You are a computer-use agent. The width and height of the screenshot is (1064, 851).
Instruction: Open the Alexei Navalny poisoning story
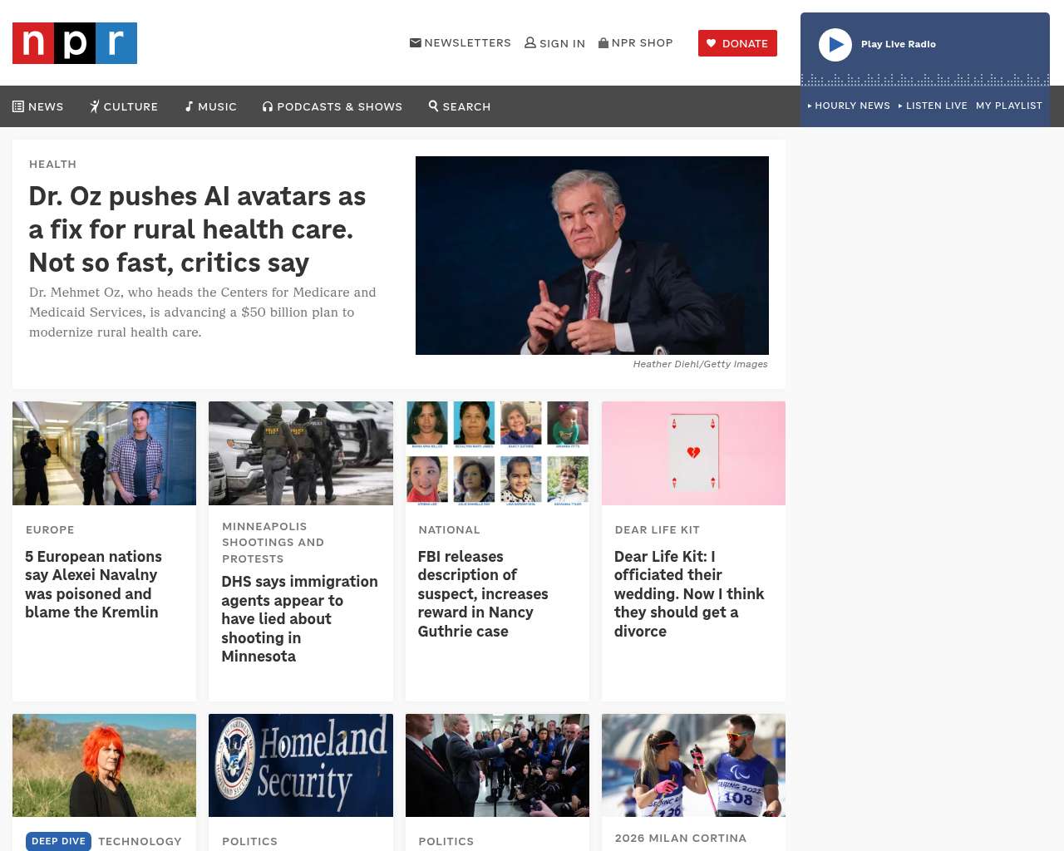point(93,584)
